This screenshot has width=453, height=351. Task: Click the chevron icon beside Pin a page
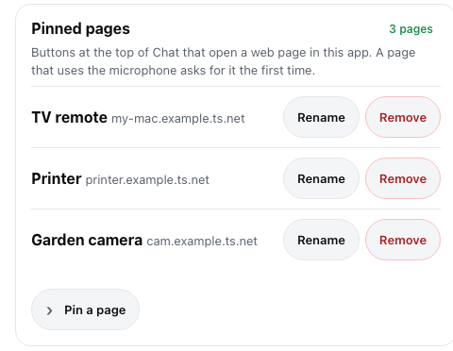click(x=49, y=310)
